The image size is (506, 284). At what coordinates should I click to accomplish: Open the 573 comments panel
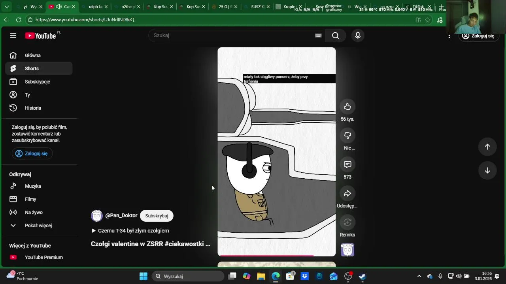click(347, 164)
